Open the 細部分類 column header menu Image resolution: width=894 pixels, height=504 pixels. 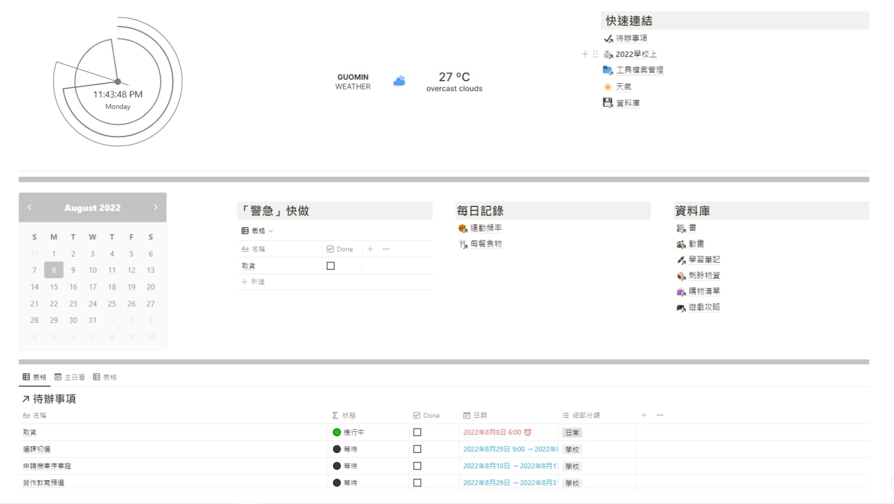[x=597, y=415]
